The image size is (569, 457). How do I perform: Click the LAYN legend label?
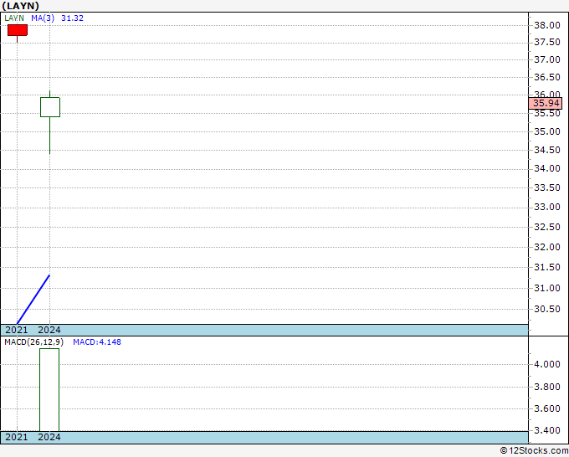[14, 18]
